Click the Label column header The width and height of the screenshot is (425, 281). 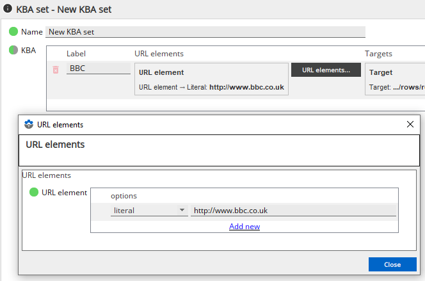76,54
